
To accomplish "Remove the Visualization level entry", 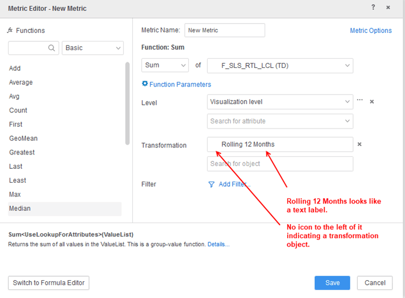I will (372, 101).
